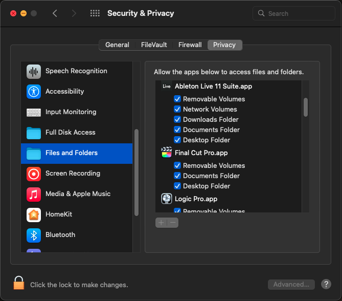This screenshot has width=342, height=301.
Task: Click the Logic Pro app icon
Action: (167, 199)
